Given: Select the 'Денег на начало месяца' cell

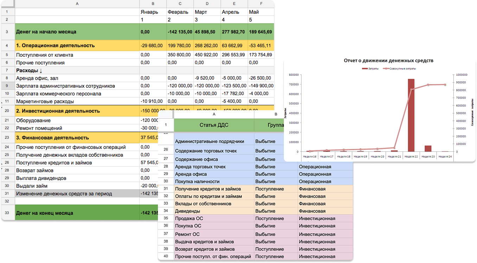Looking at the screenshot, I should tap(77, 32).
